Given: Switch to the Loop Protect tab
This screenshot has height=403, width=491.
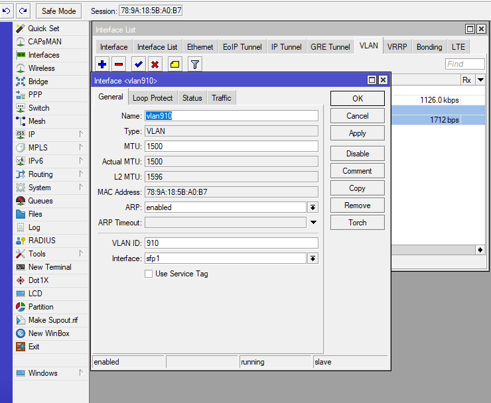Looking at the screenshot, I should click(153, 98).
